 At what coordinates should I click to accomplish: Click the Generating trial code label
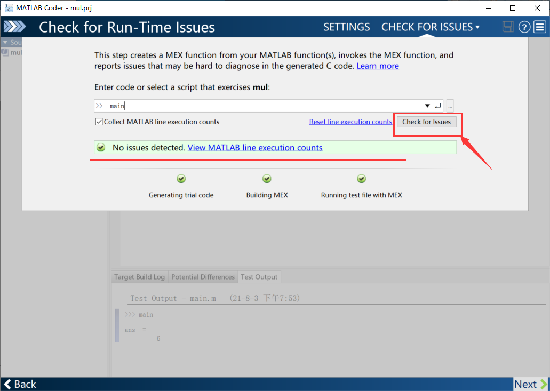click(181, 195)
